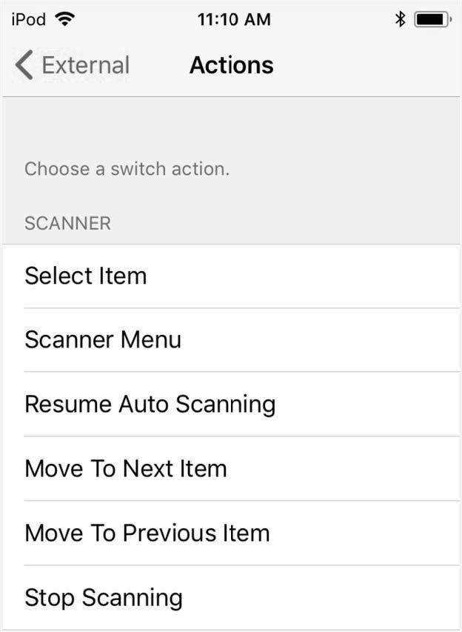Pick Resume Auto Scanning
The image size is (462, 632).
231,404
